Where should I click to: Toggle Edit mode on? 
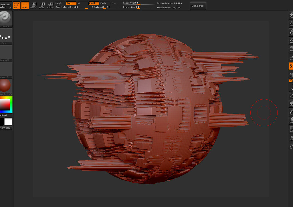[x=16, y=5]
